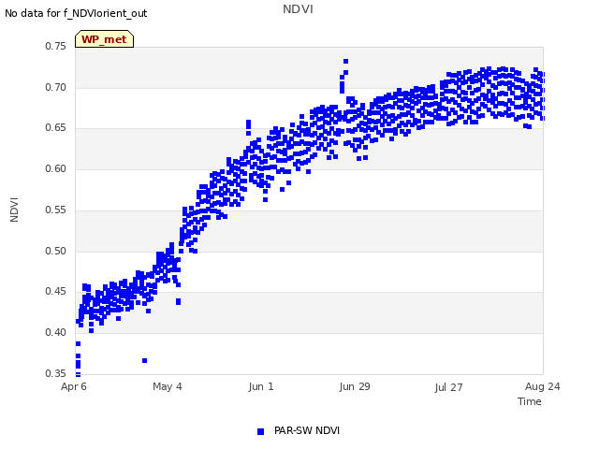This screenshot has height=449, width=599.
Task: Click the Time axis label
Action: point(529,401)
